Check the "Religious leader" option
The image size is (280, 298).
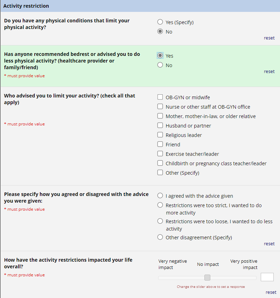(160, 135)
